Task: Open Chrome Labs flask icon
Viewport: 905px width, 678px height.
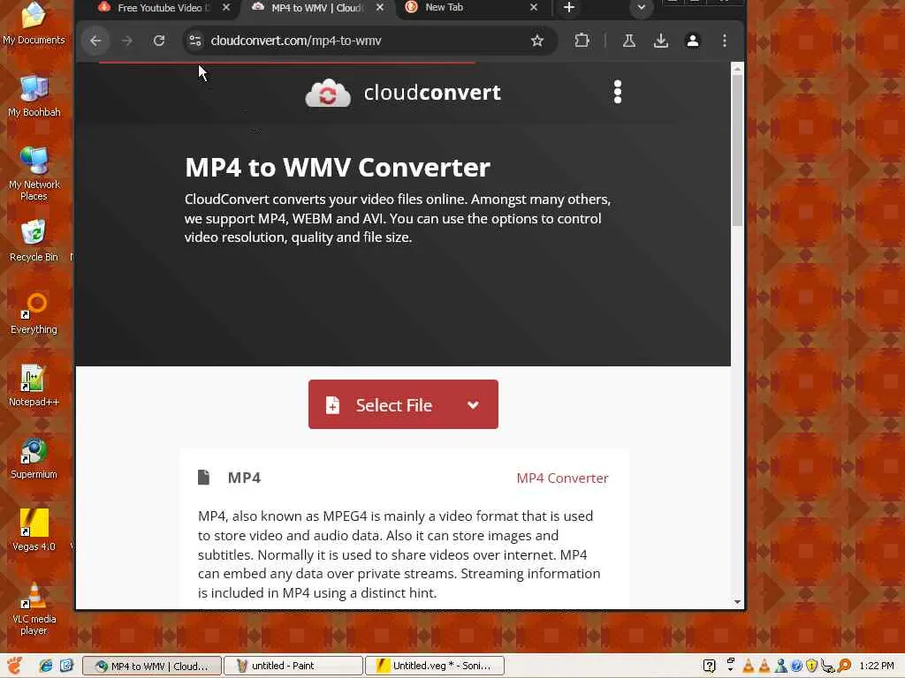Action: click(629, 41)
